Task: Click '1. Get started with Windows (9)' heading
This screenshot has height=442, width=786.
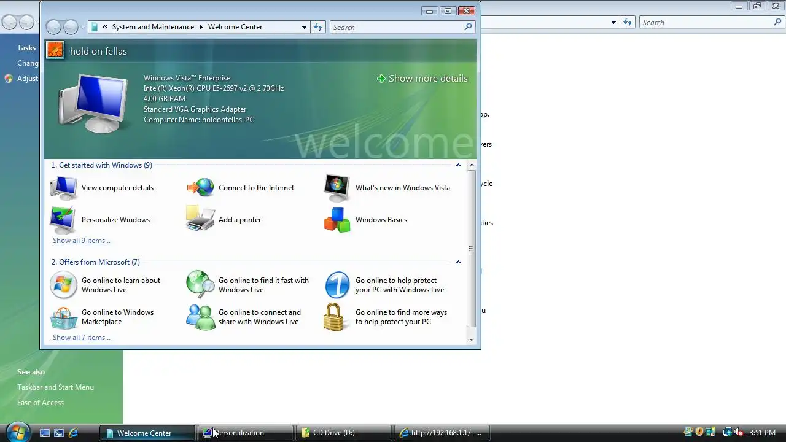Action: pos(101,165)
